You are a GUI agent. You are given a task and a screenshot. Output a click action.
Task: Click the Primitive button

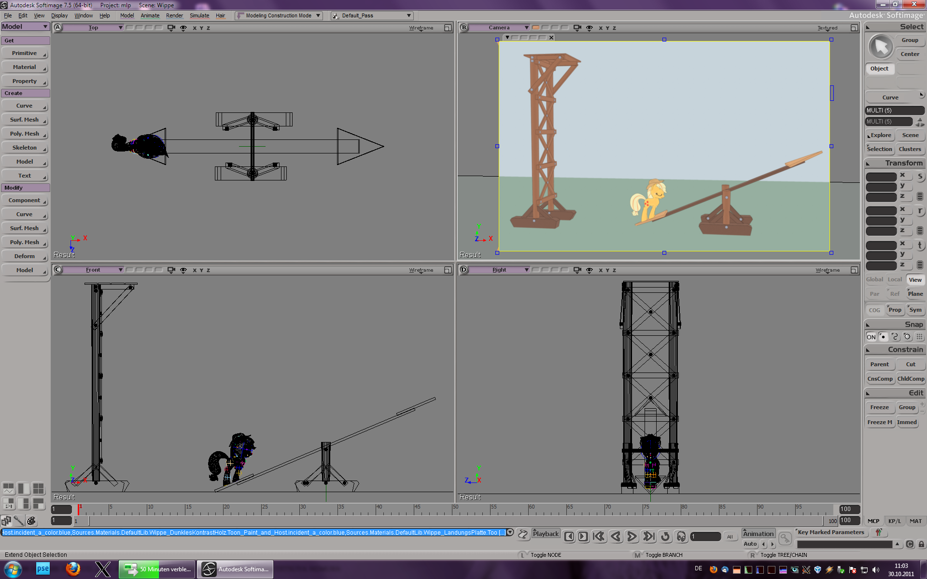pos(25,53)
